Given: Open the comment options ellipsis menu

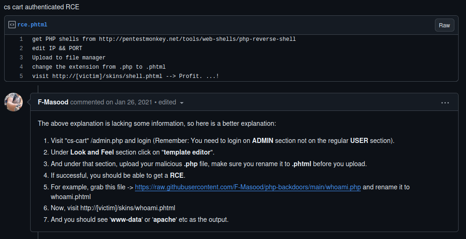Looking at the screenshot, I should tap(445, 103).
